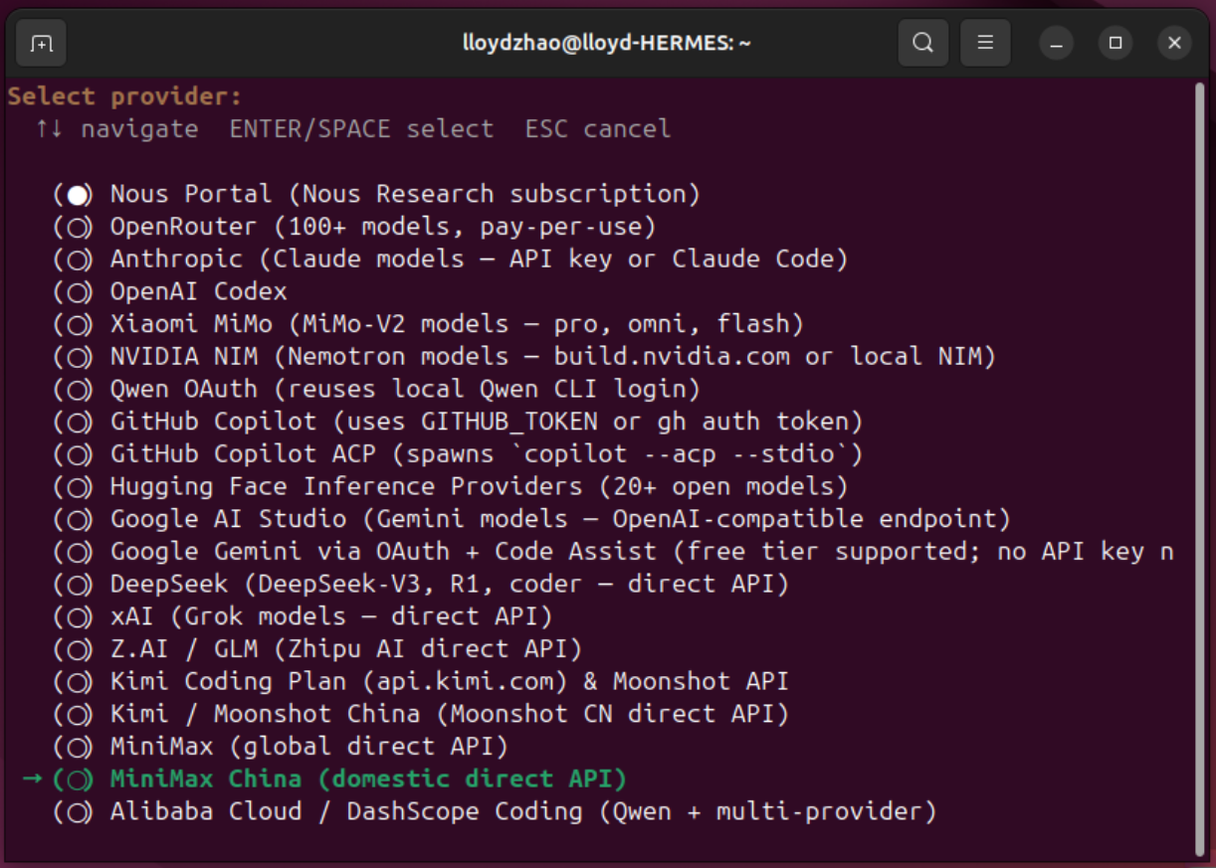The image size is (1216, 868).
Task: Choose DeepSeek direct API provider
Action: tap(74, 585)
